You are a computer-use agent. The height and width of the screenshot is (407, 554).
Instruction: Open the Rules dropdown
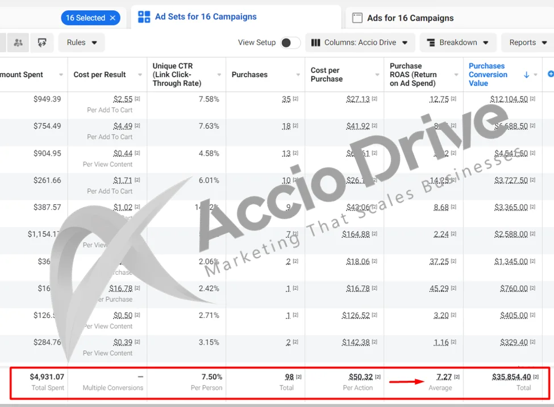[x=82, y=43]
